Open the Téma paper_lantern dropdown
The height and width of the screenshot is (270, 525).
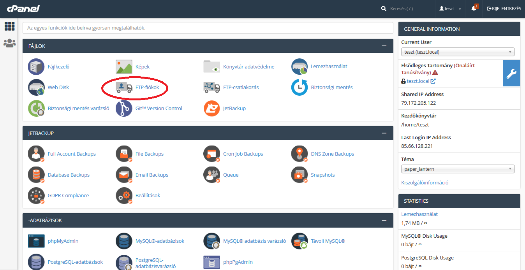tap(458, 169)
